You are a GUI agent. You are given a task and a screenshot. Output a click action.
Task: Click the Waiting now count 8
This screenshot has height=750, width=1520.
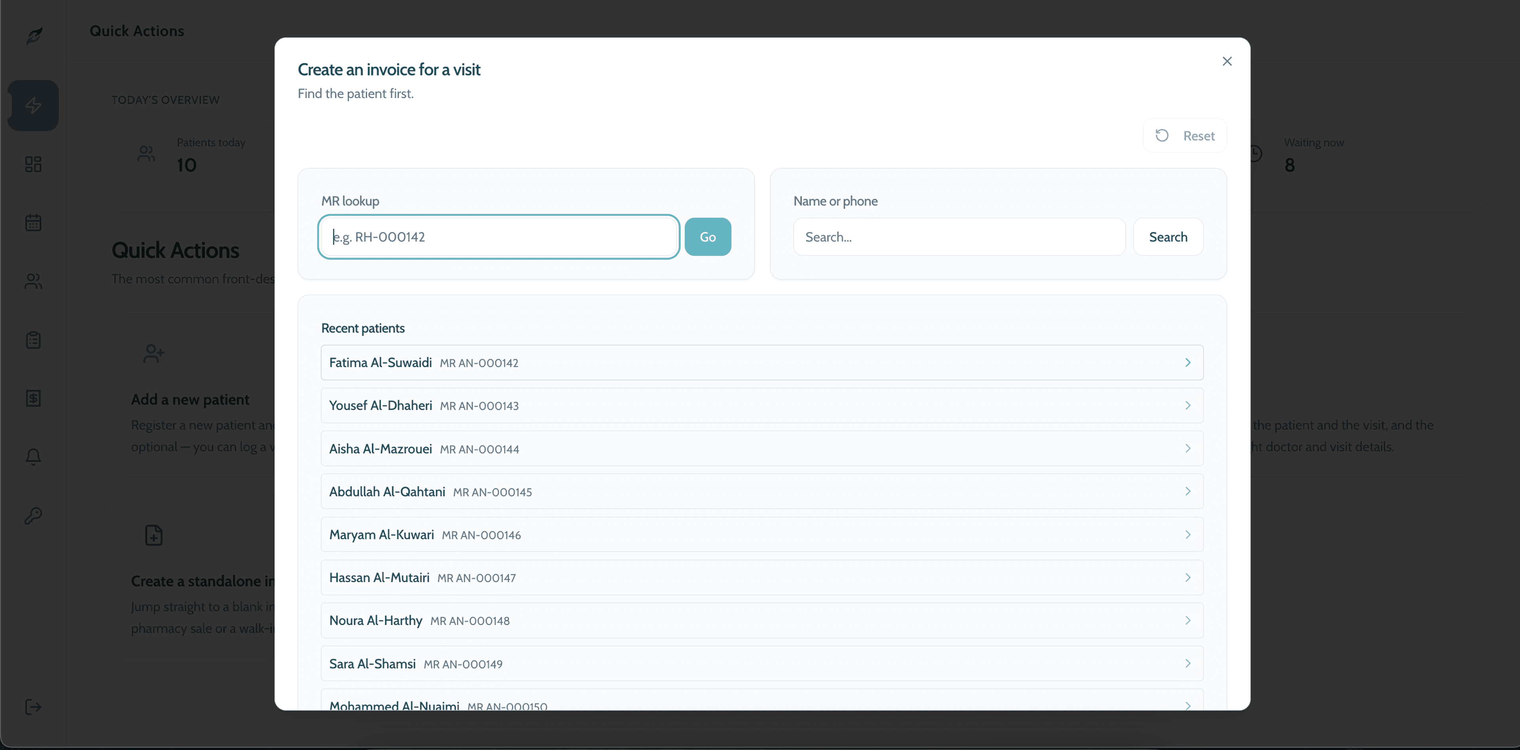pos(1289,165)
